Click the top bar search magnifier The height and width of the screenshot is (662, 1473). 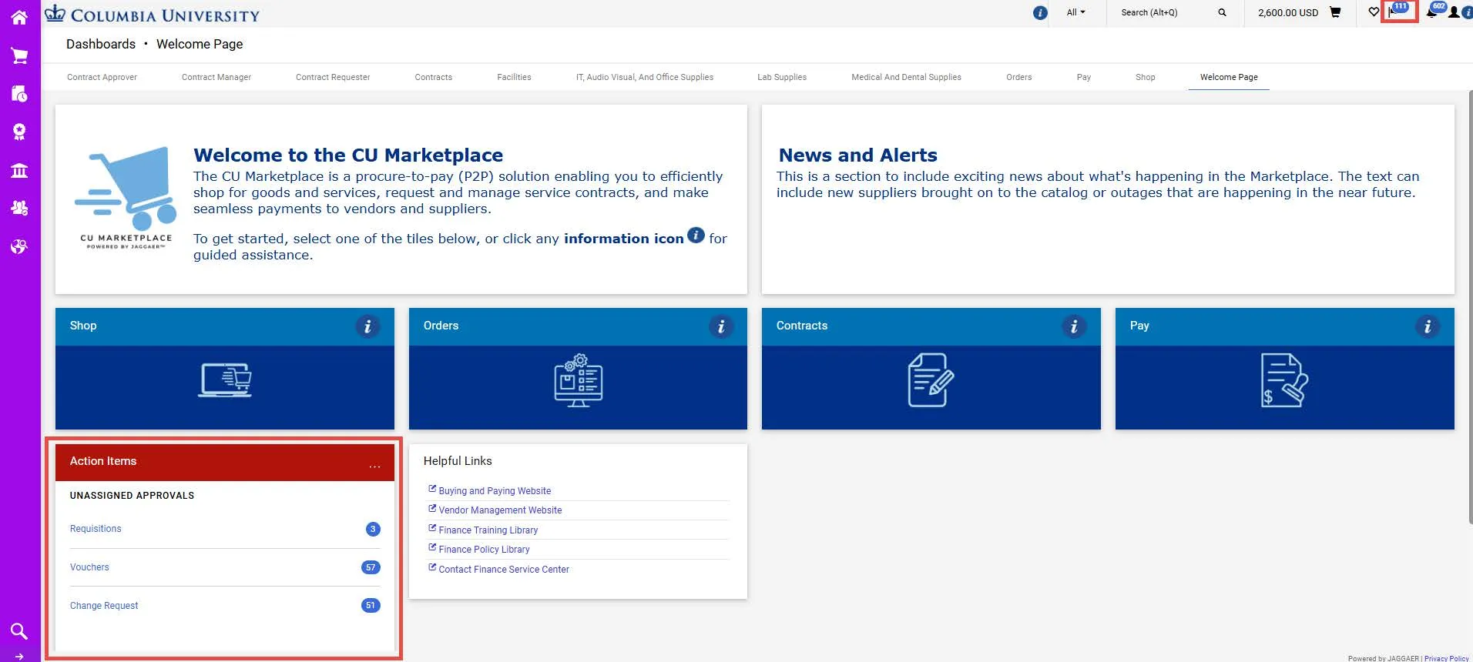point(1222,12)
